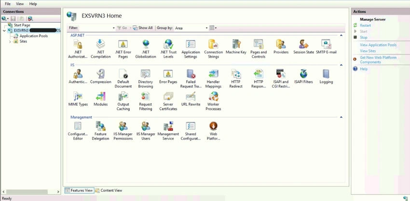Open Authentication feature icon
The width and height of the screenshot is (410, 201).
[x=78, y=74]
